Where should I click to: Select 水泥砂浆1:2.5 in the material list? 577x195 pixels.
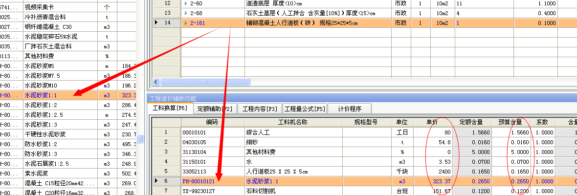point(44,115)
